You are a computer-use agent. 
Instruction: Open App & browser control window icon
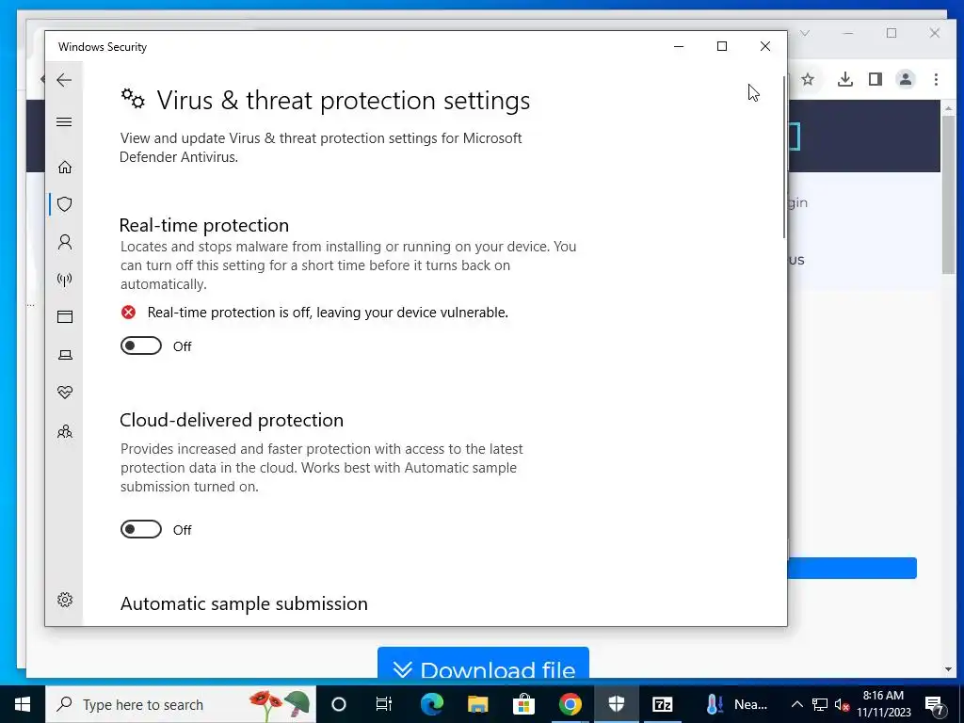point(65,316)
